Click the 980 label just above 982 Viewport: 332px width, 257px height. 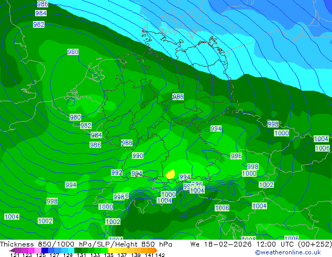(75, 117)
